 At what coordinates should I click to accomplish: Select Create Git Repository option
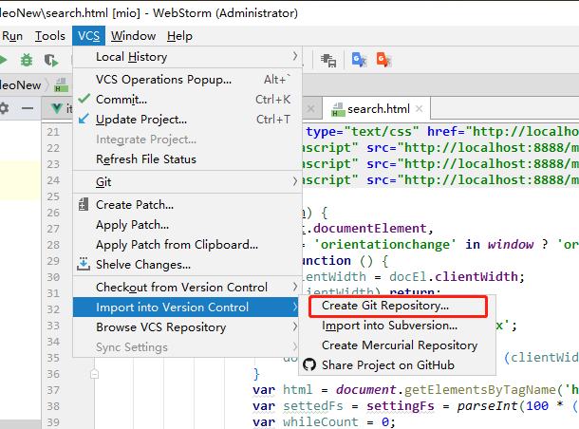(x=385, y=307)
